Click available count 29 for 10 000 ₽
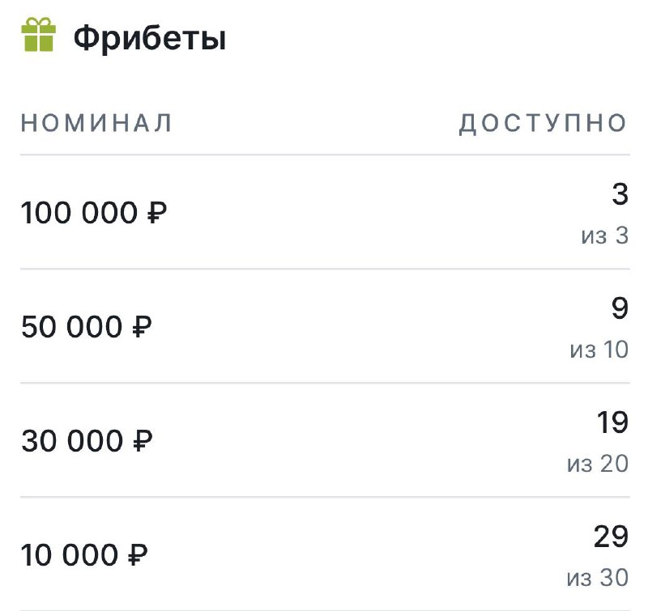This screenshot has height=611, width=648. tap(611, 537)
